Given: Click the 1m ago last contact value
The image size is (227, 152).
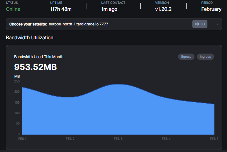Looking at the screenshot, I should 109,9.
